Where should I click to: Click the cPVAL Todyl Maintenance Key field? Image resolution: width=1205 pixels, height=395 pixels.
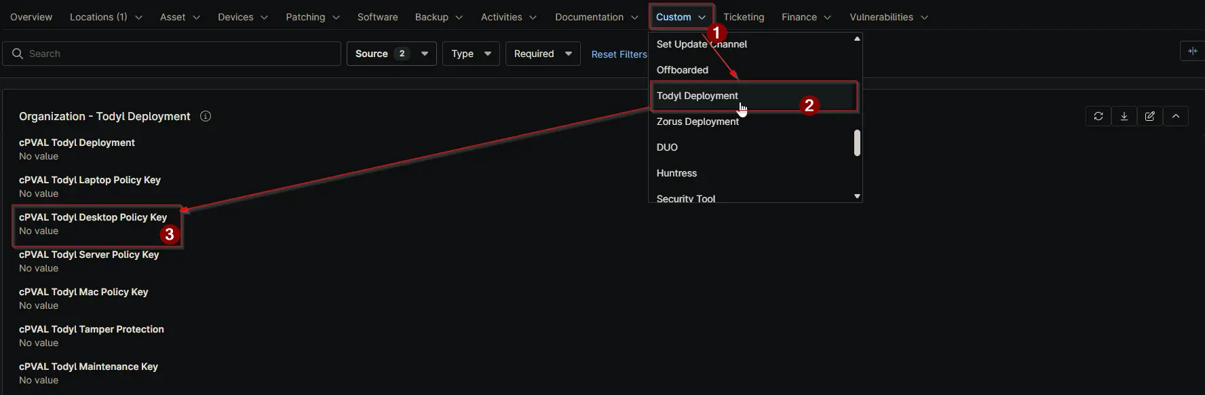[88, 373]
